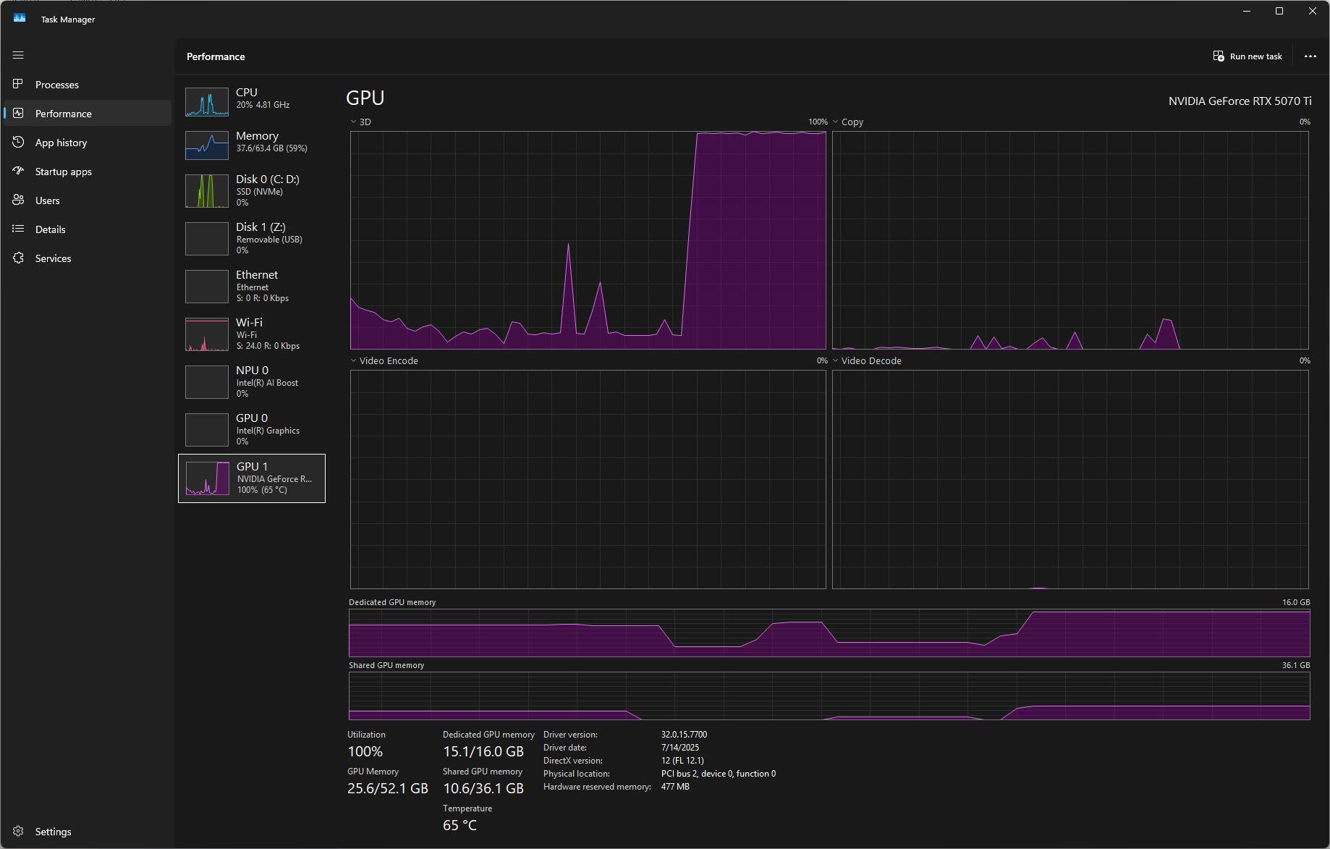Click the Startup apps gauge icon
This screenshot has height=849, width=1330.
tap(18, 172)
